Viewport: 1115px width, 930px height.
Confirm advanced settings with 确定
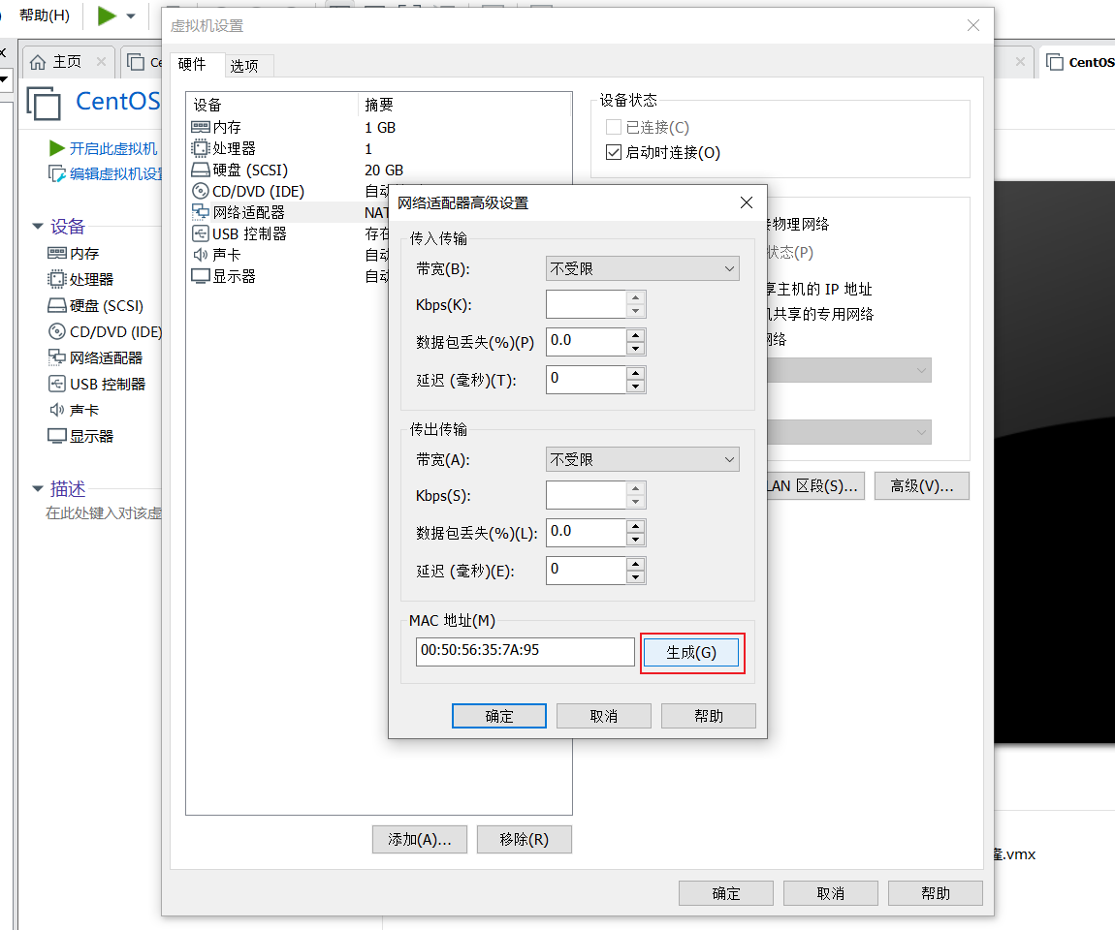pyautogui.click(x=499, y=716)
